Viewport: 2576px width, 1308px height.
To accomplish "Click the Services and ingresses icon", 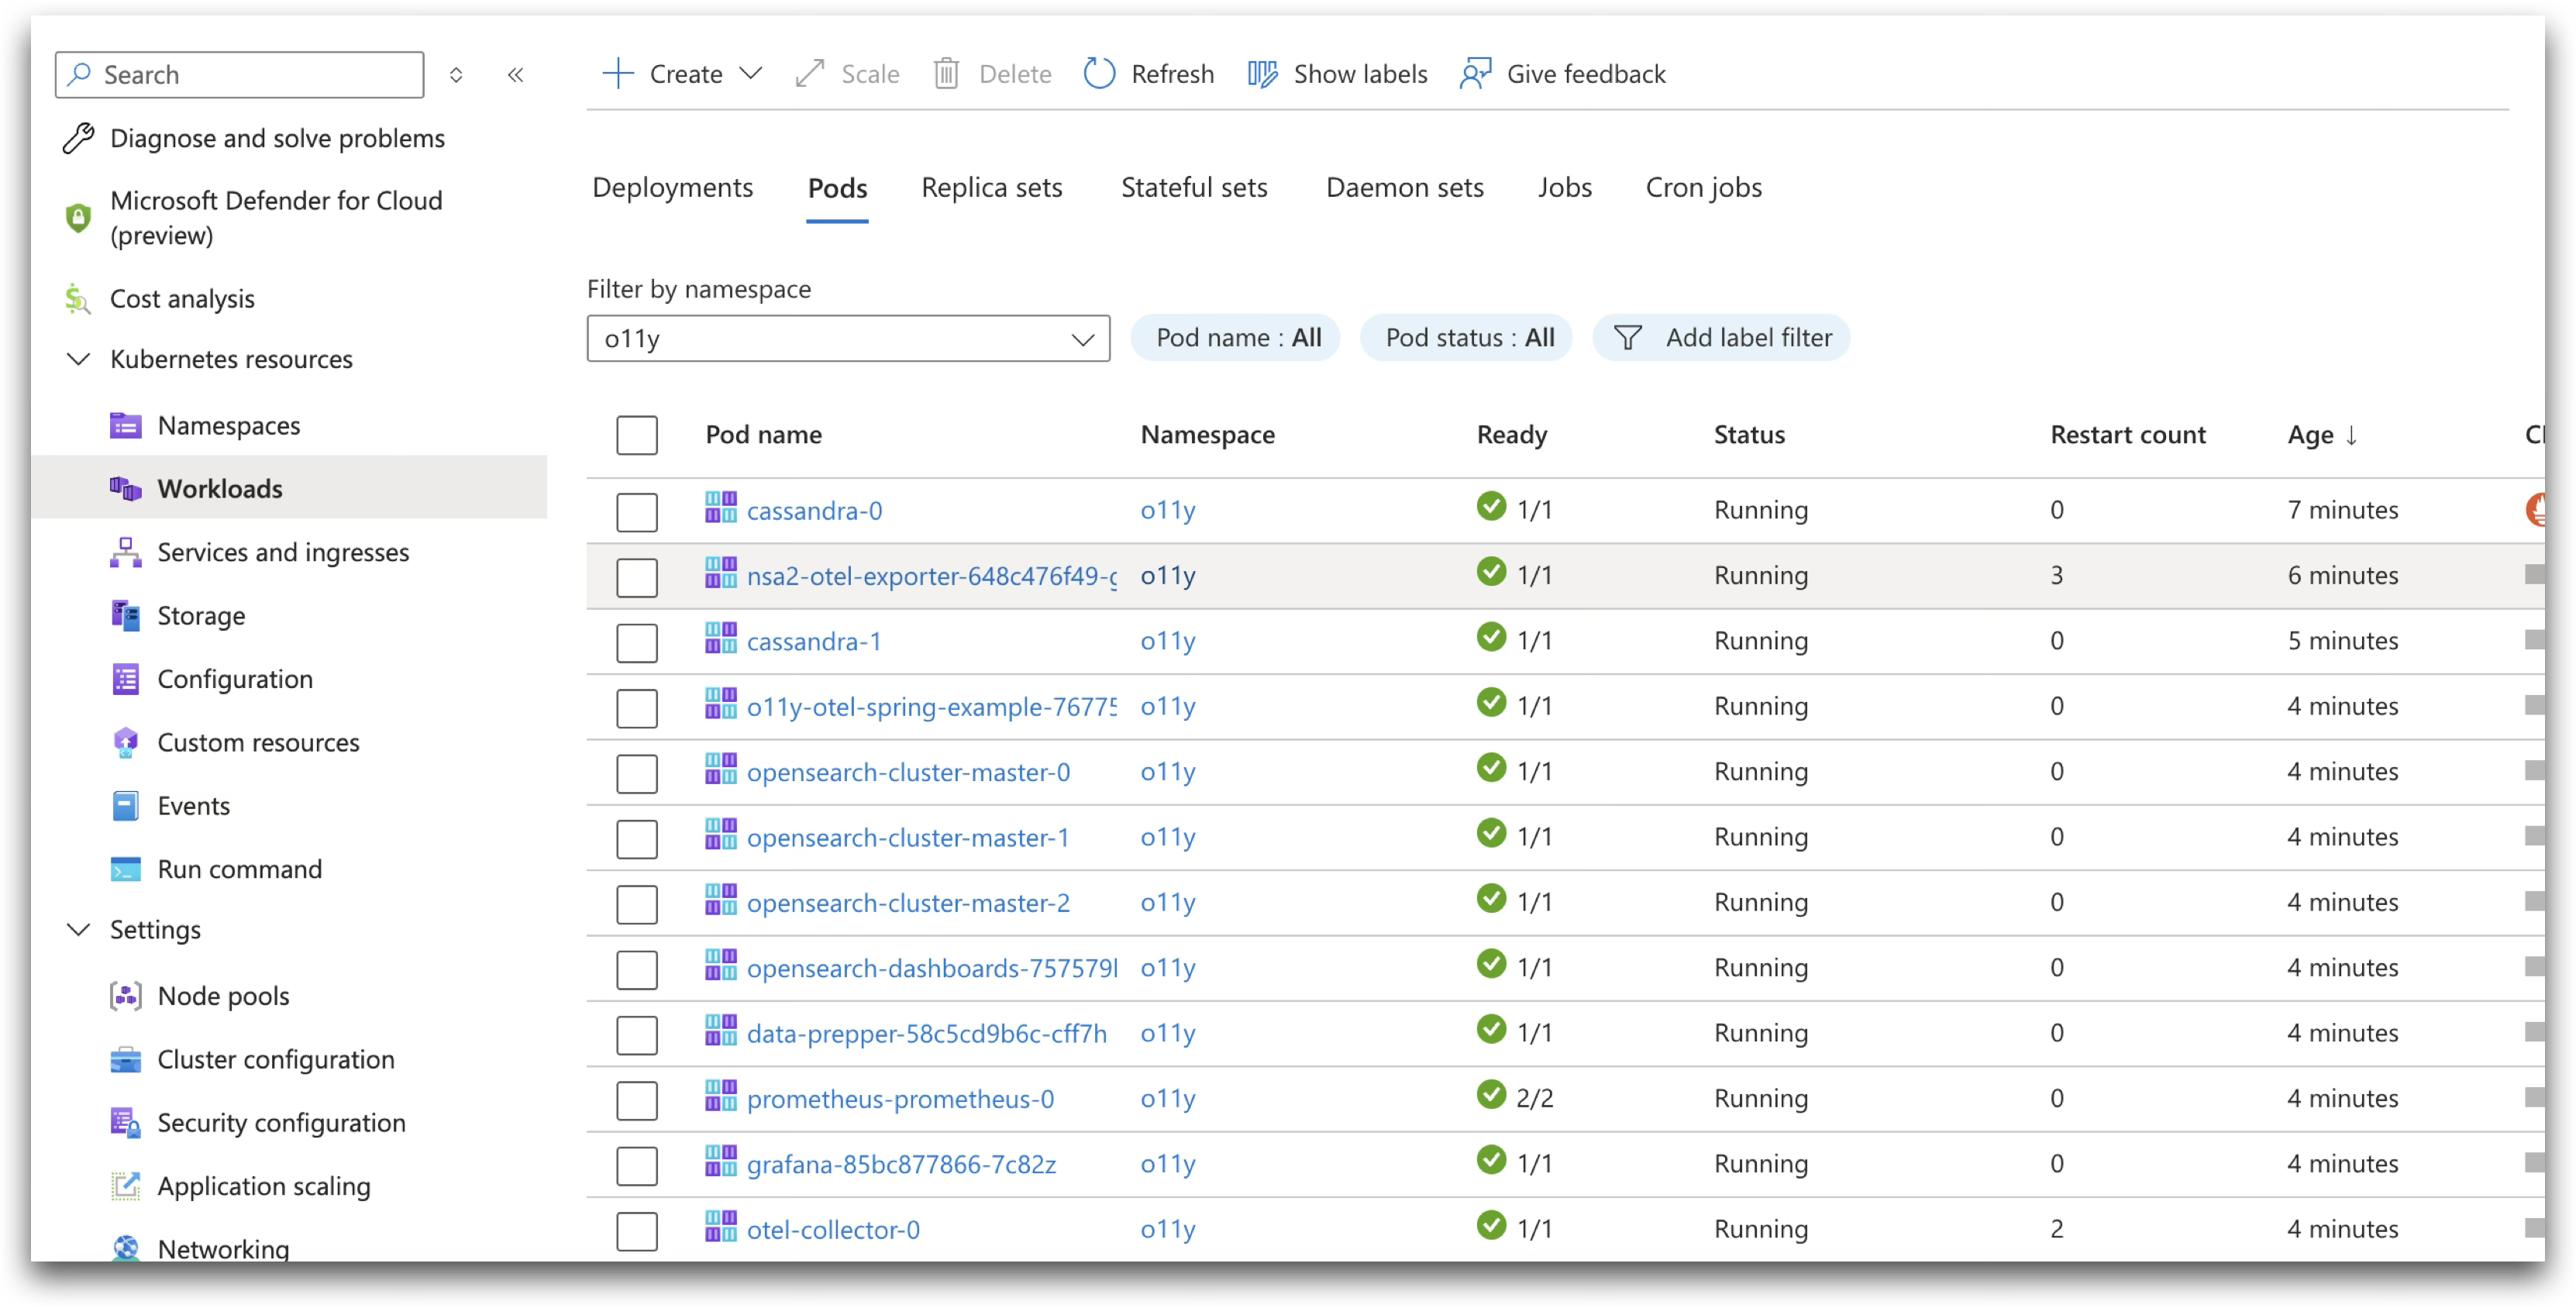I will [x=125, y=552].
